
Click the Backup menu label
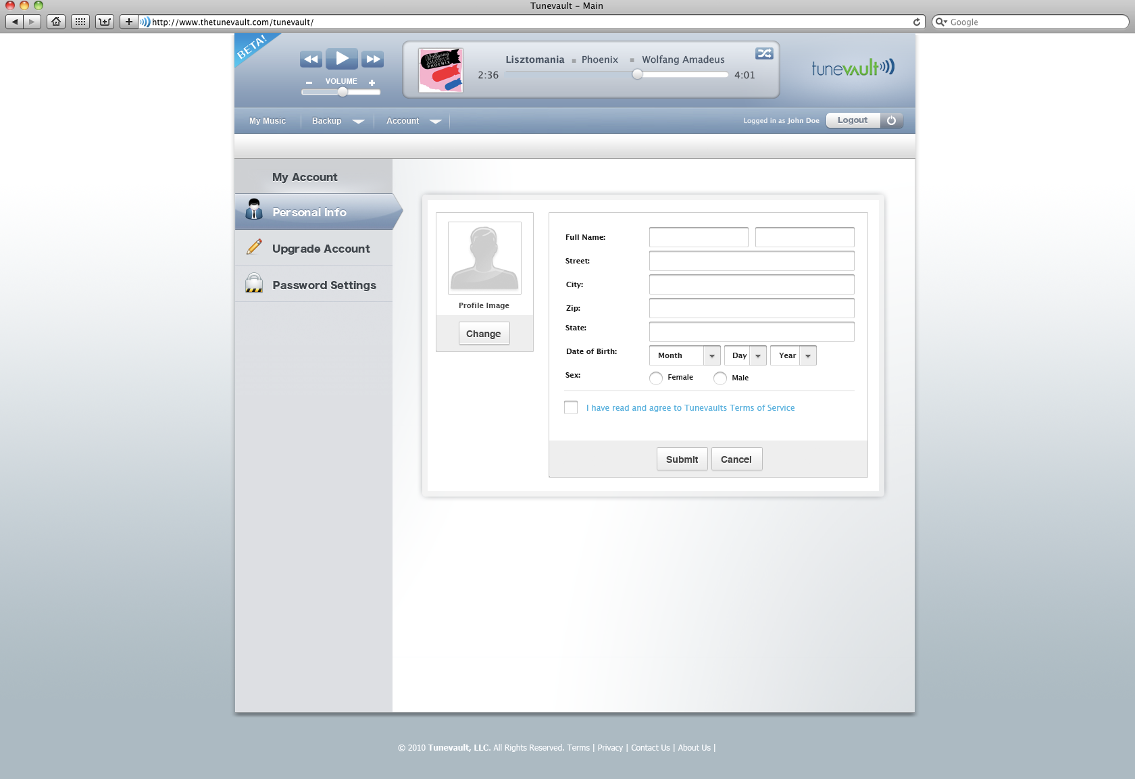pyautogui.click(x=327, y=121)
